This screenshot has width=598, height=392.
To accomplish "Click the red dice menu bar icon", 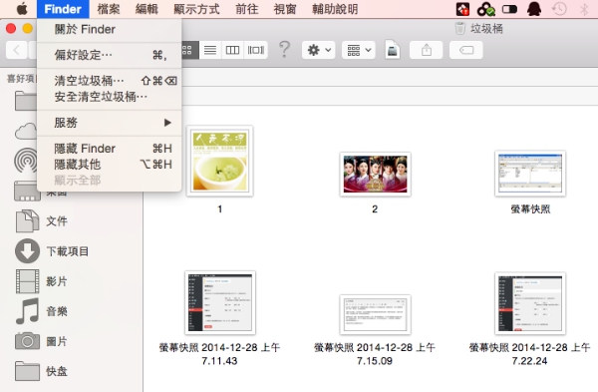I will [x=462, y=9].
